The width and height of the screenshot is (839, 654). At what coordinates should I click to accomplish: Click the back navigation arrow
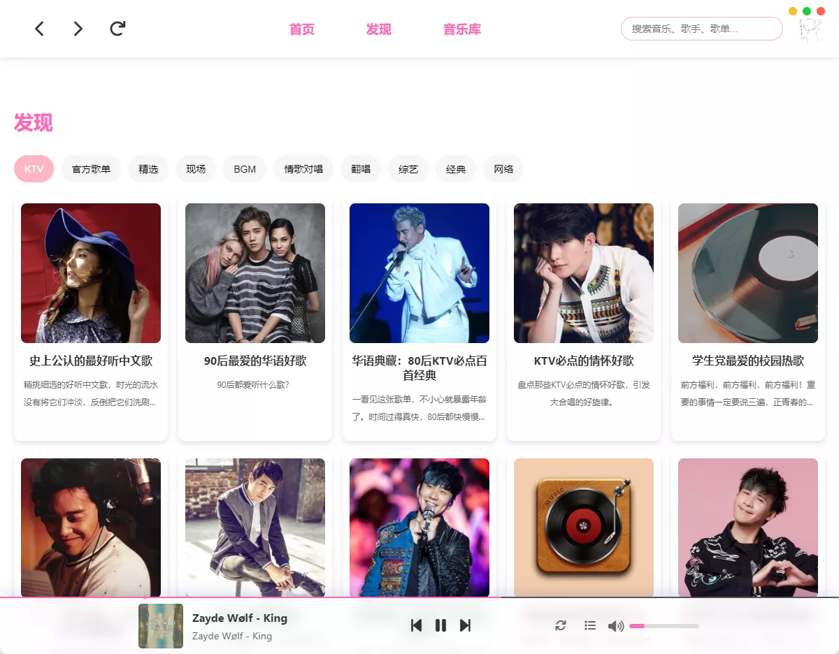pos(39,29)
